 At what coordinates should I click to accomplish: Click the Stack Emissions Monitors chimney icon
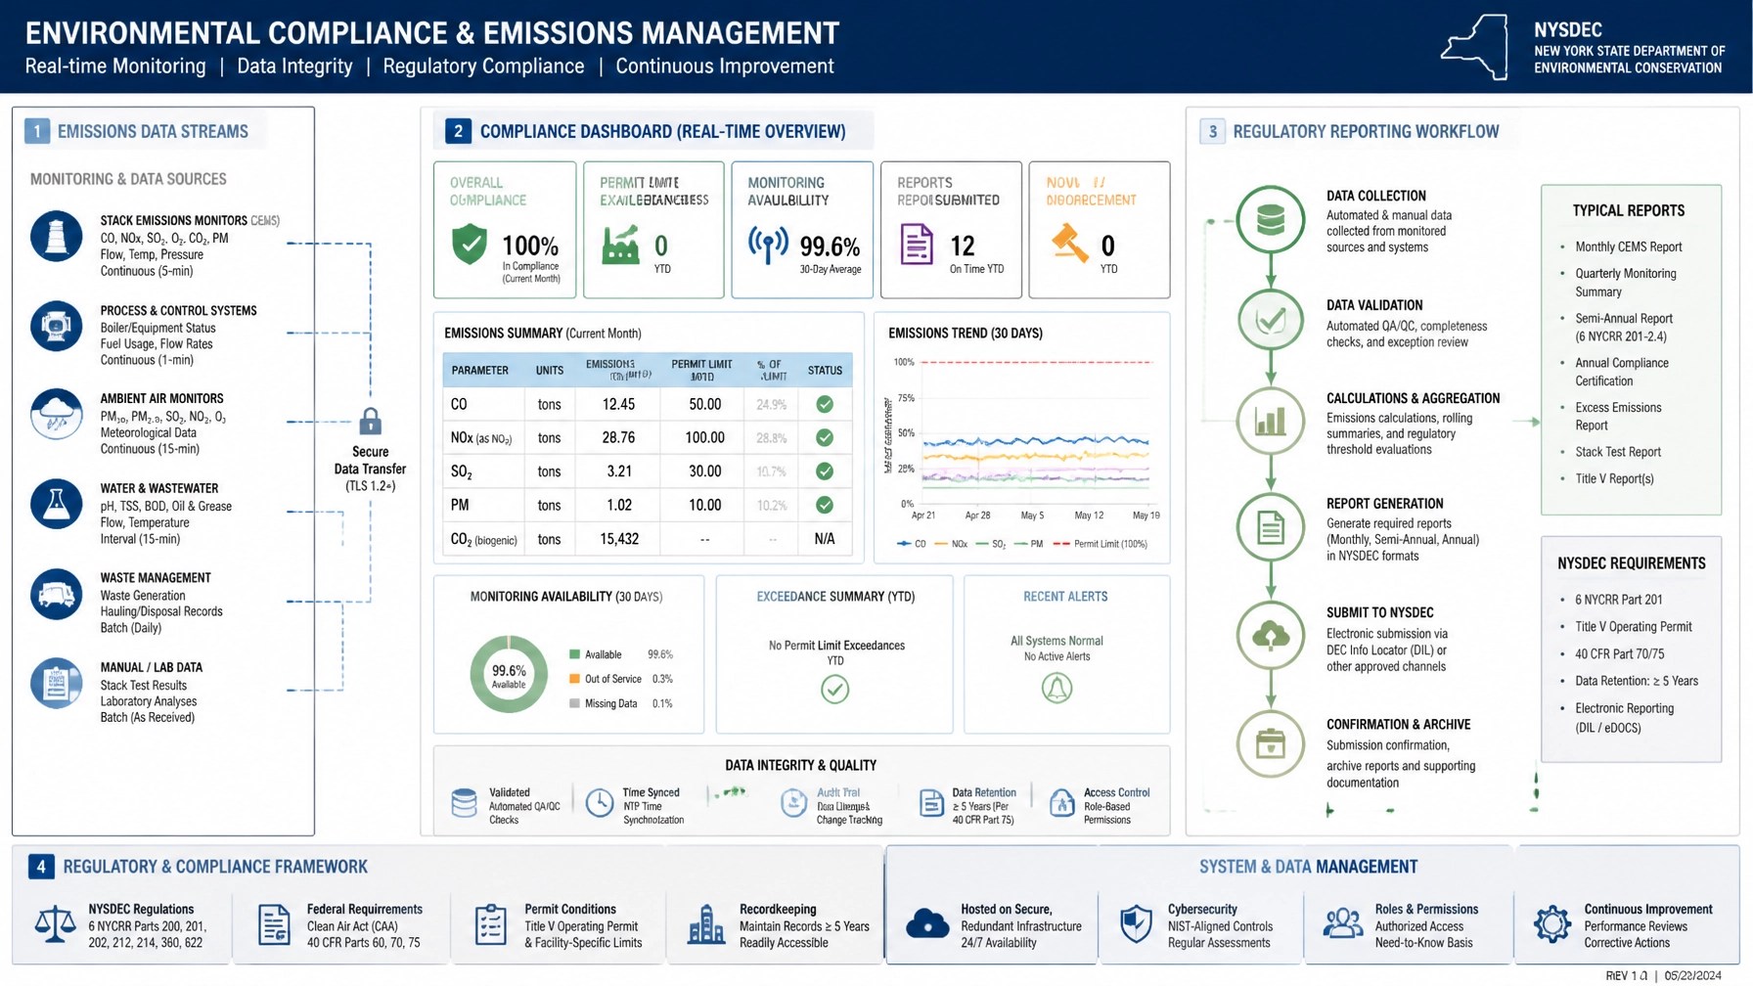click(56, 236)
